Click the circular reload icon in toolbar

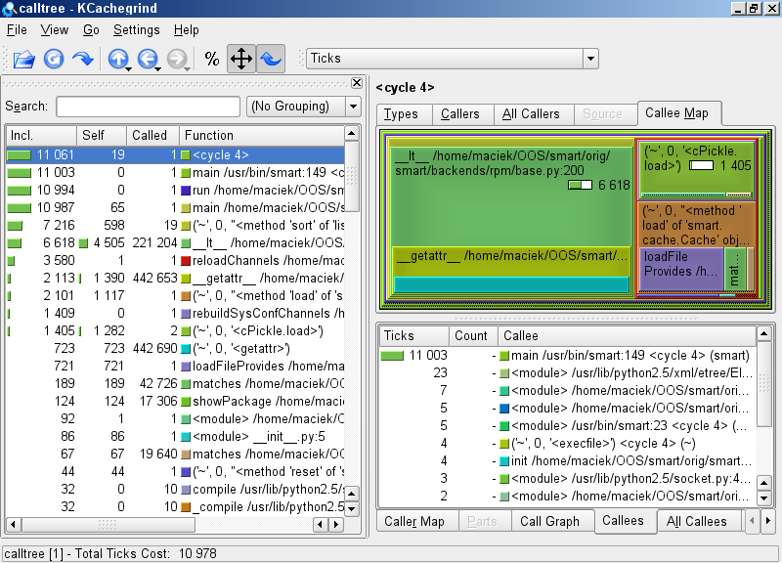point(54,59)
